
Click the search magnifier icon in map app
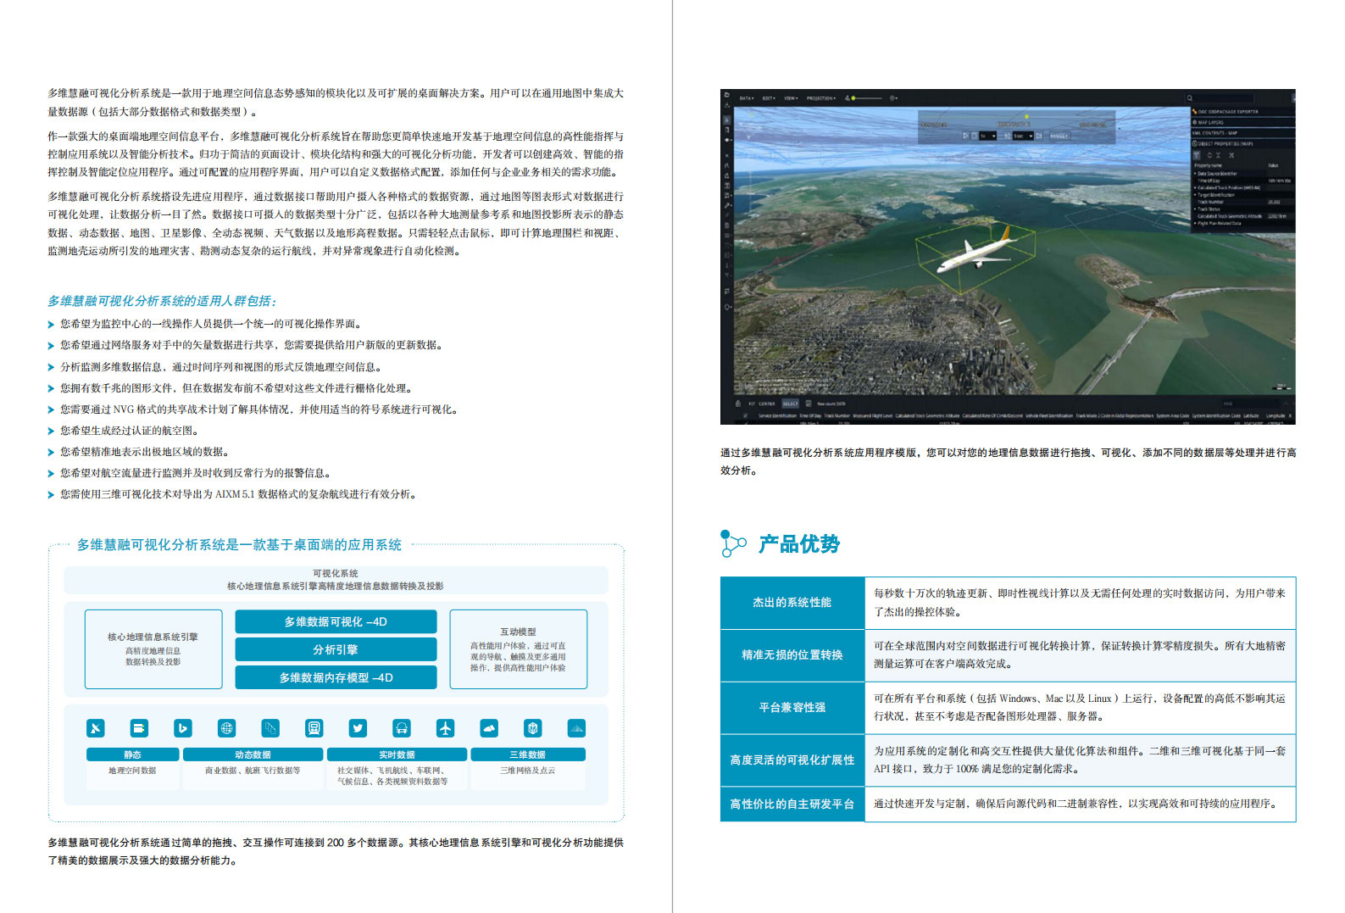pos(1189,98)
